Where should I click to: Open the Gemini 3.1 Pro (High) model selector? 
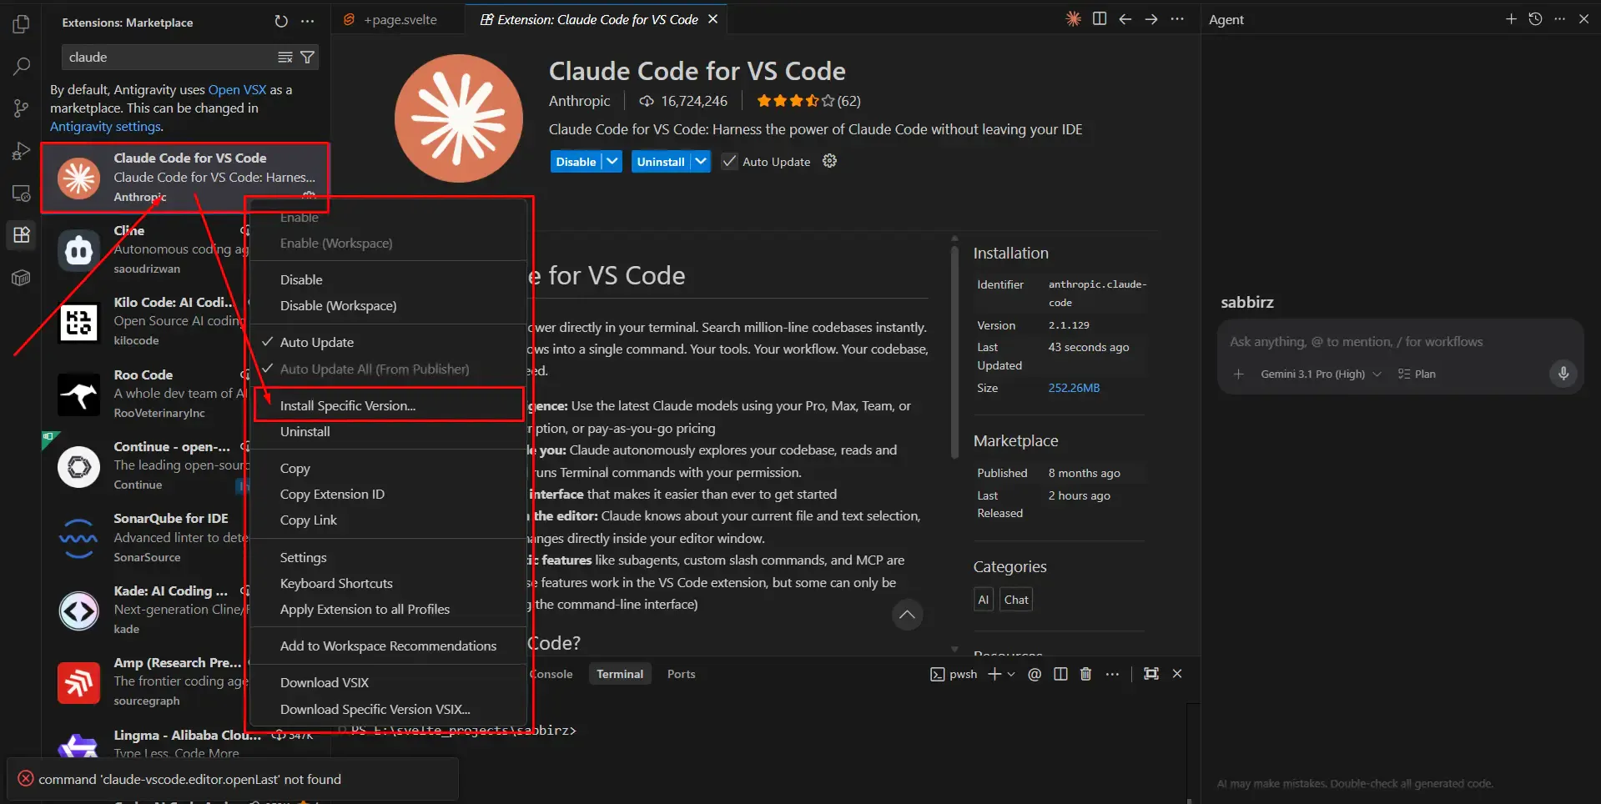pos(1321,374)
